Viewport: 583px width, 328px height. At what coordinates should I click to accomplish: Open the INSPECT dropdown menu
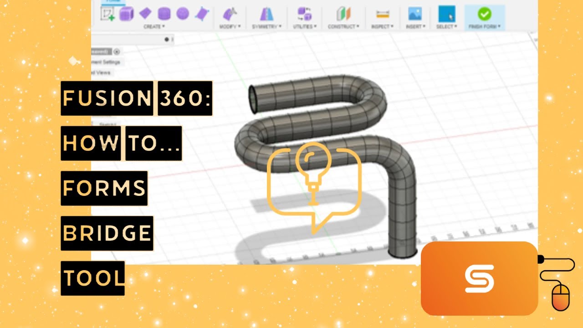(382, 26)
